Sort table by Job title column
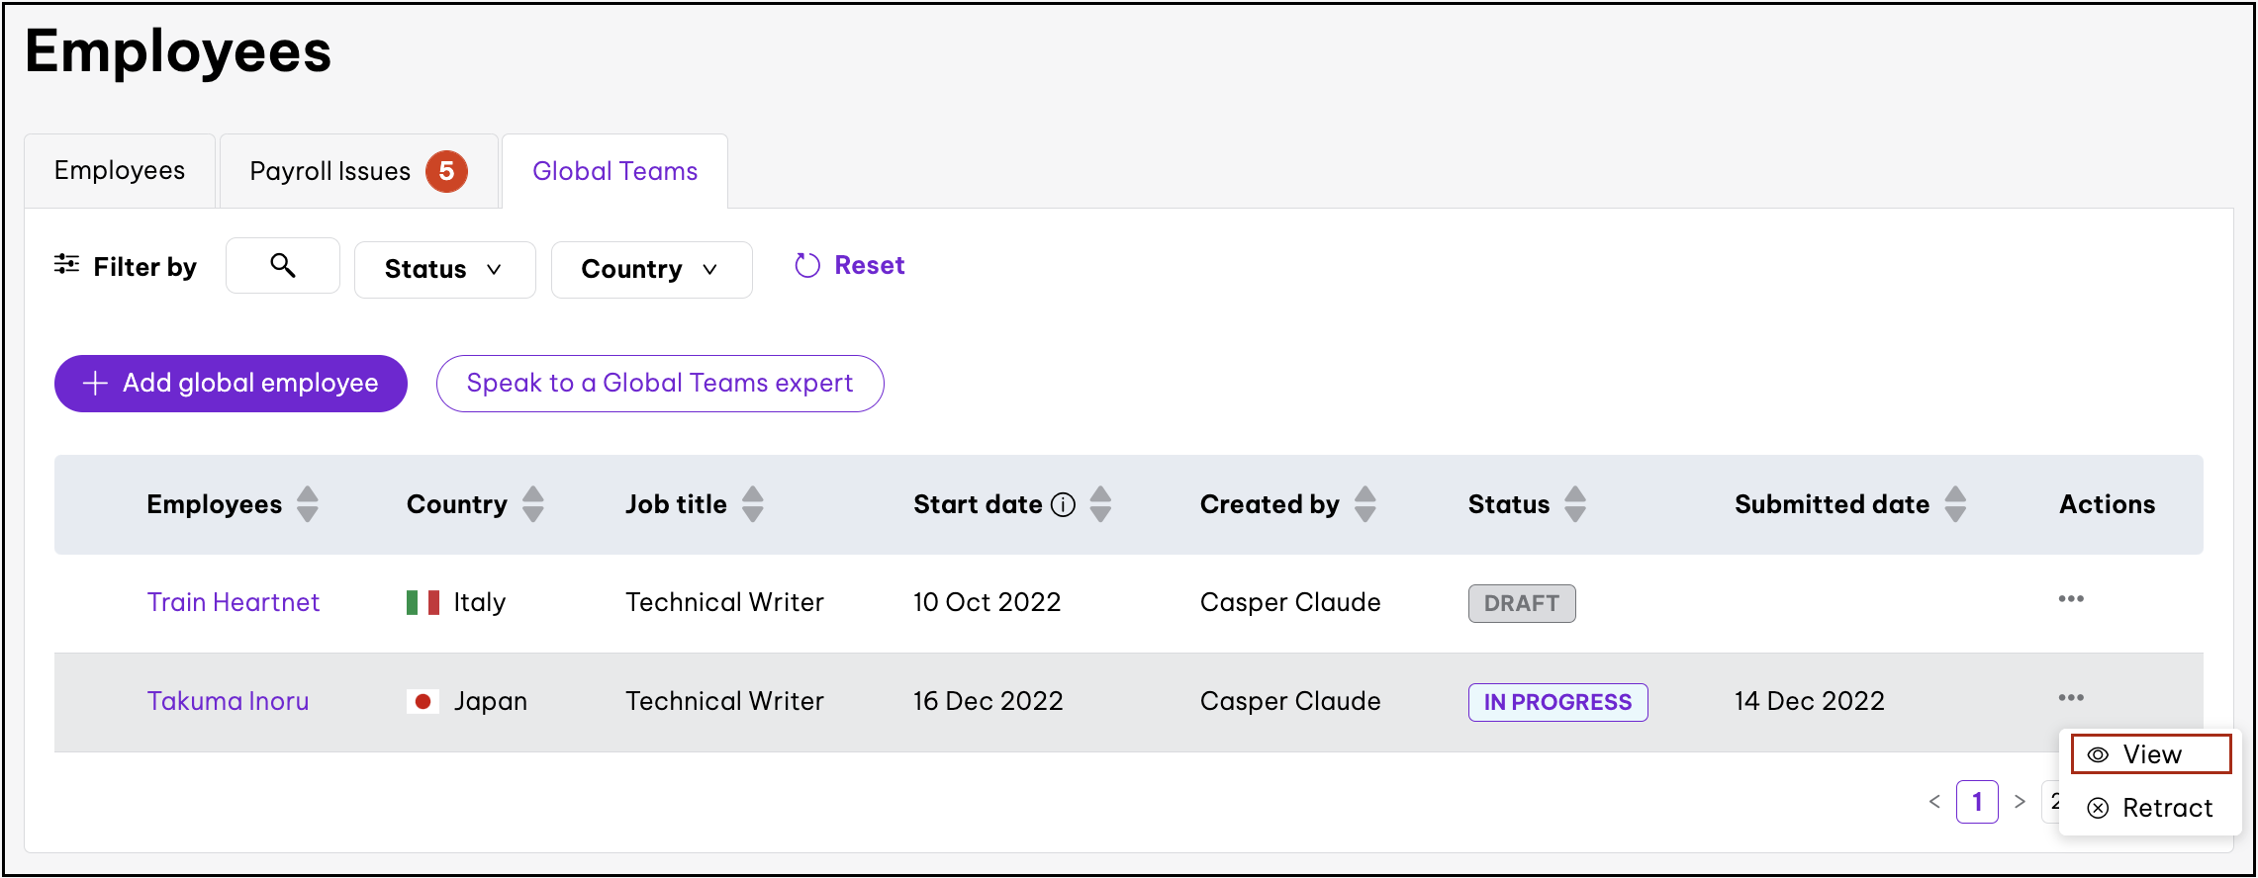This screenshot has width=2258, height=878. (x=753, y=504)
